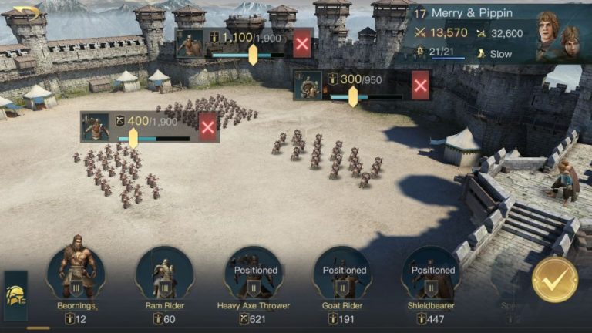Screen dimensions: 592x333
Task: Adjust the 400/1,900 troop count slider handle
Action: [x=133, y=138]
